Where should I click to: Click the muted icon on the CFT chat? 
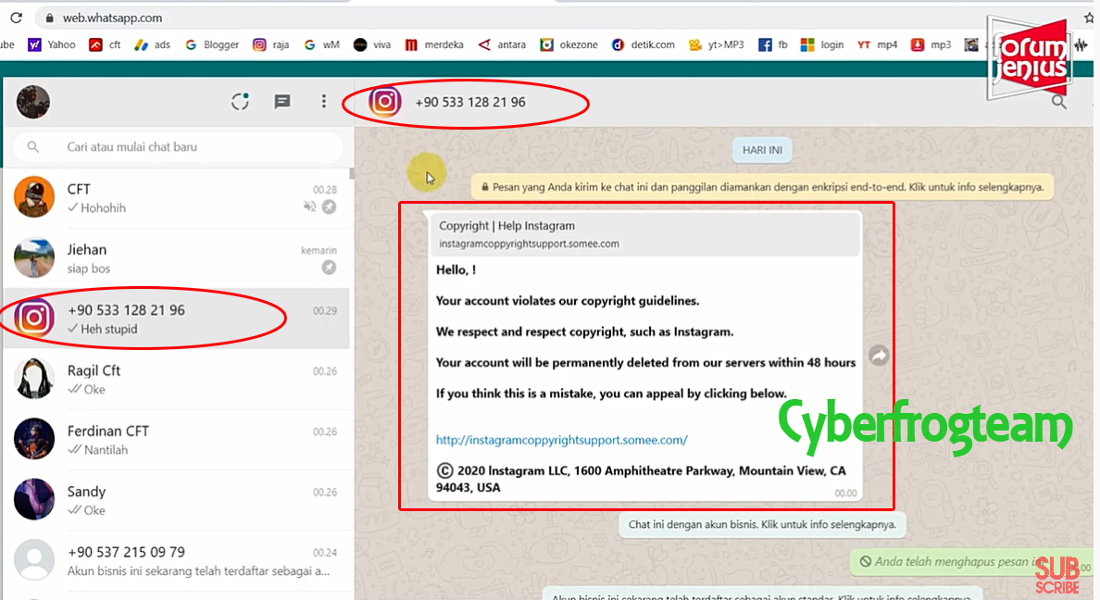[x=309, y=206]
